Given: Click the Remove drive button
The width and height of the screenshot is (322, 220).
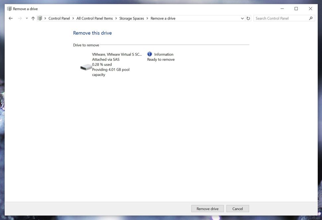Looking at the screenshot, I should click(207, 208).
